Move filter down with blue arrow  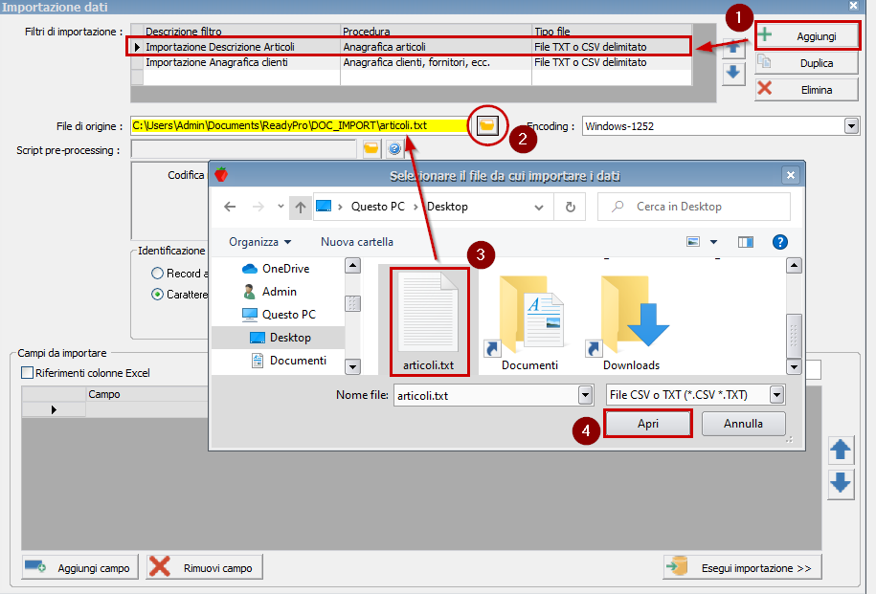[x=733, y=73]
